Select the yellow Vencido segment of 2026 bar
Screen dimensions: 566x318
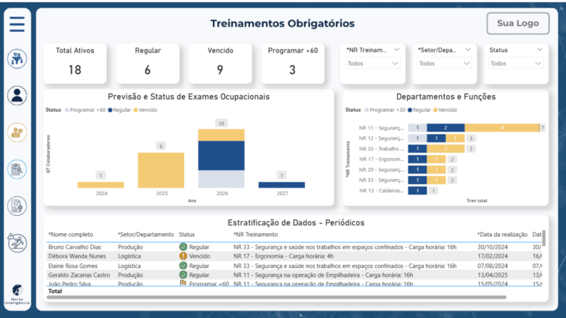(221, 135)
